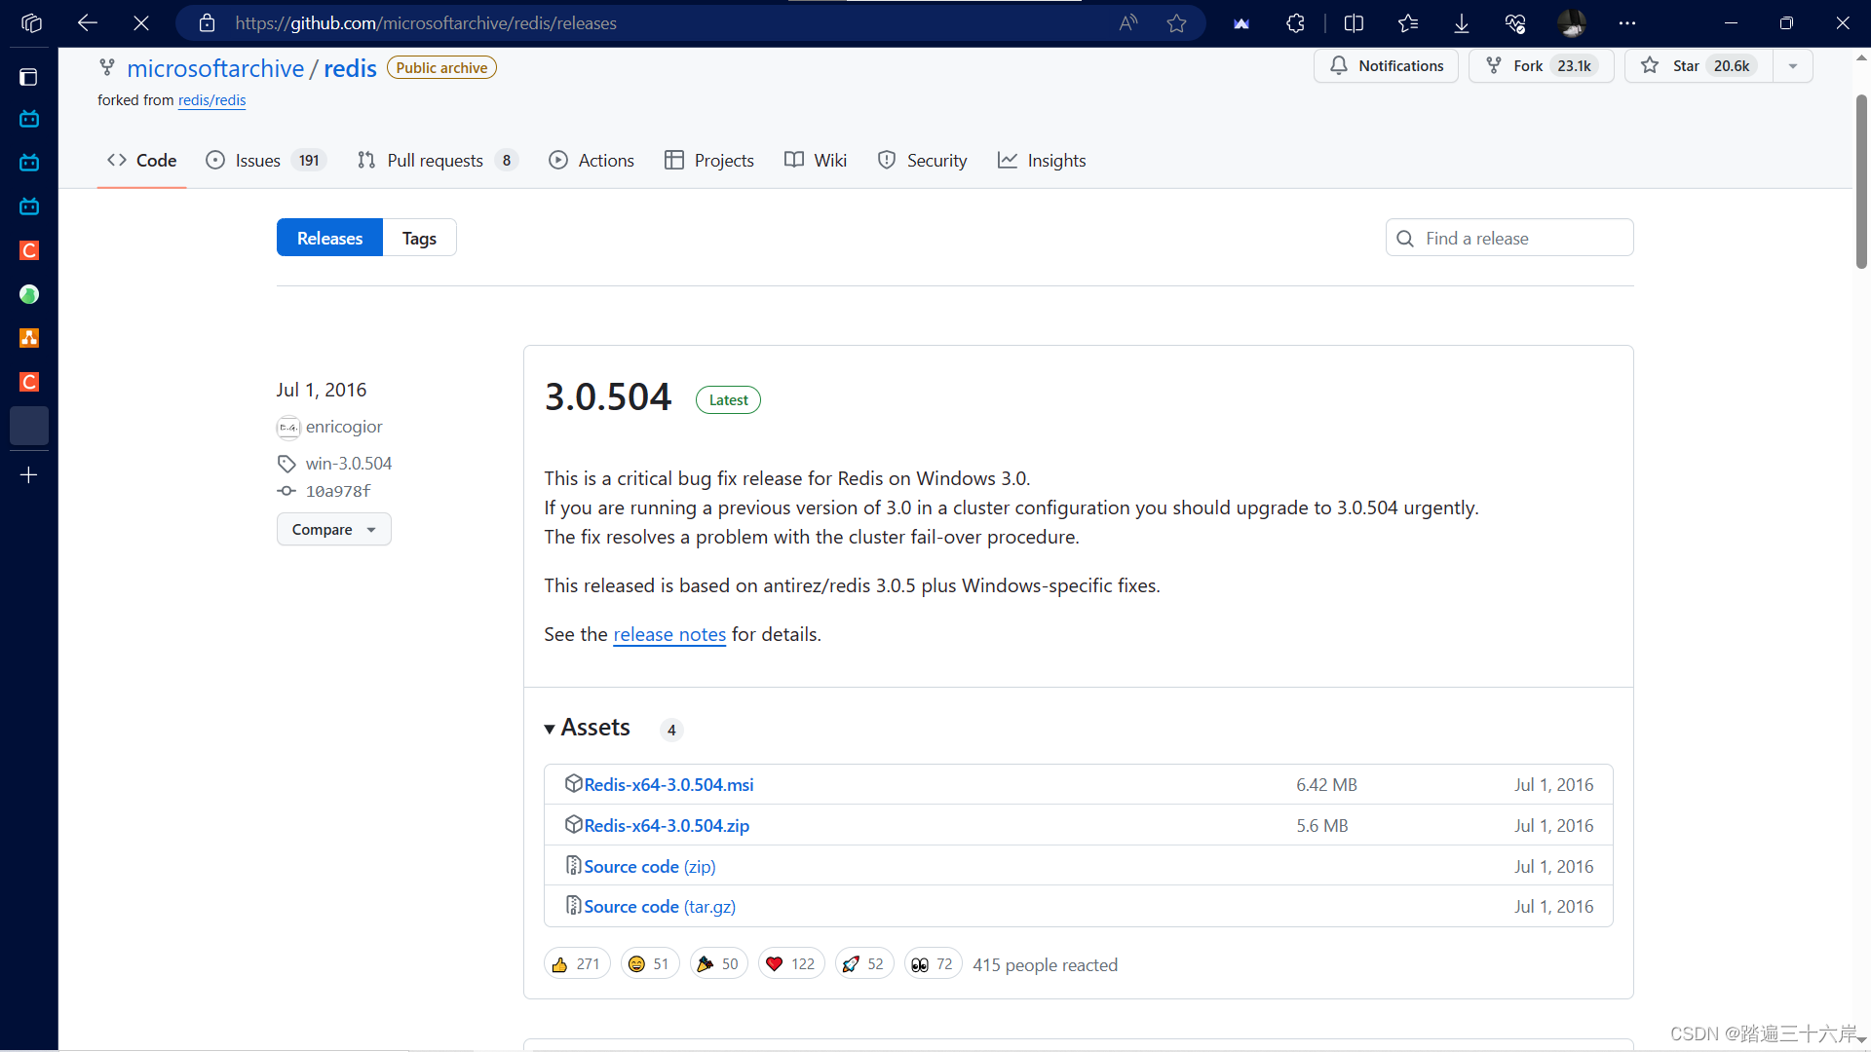Open the downloads icon
The width and height of the screenshot is (1871, 1052).
pos(1462,22)
